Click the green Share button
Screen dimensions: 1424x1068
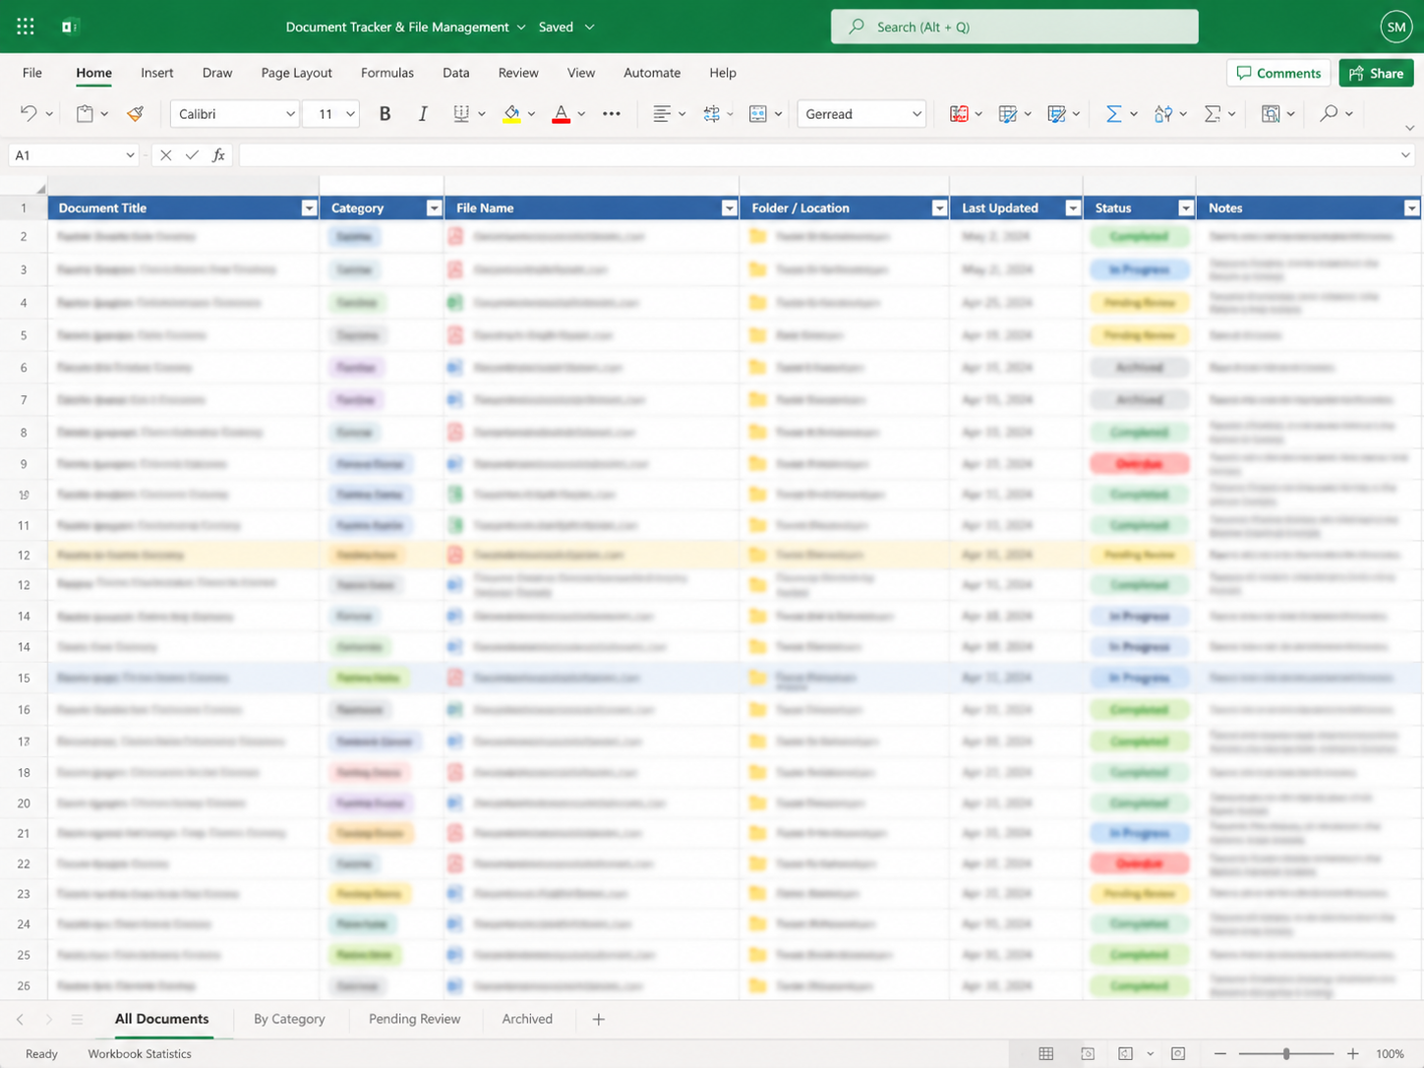[1376, 73]
